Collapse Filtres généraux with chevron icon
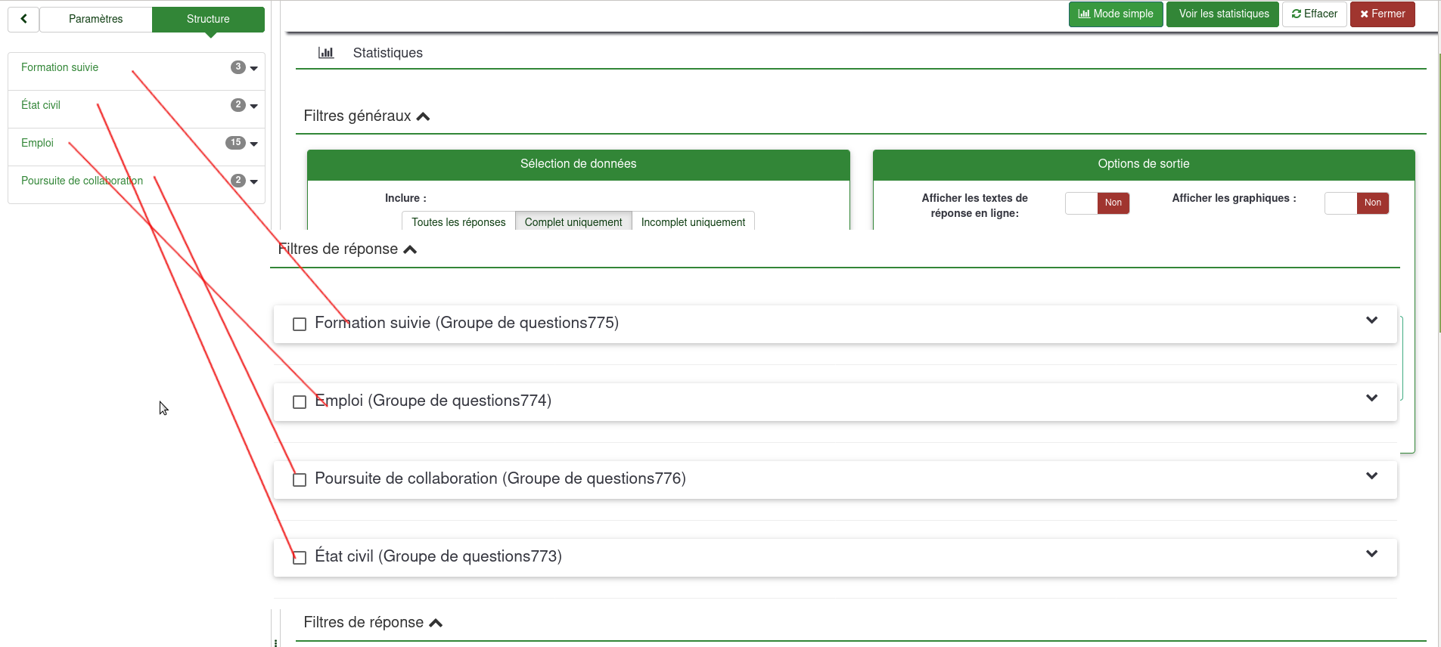1441x647 pixels. pos(423,116)
